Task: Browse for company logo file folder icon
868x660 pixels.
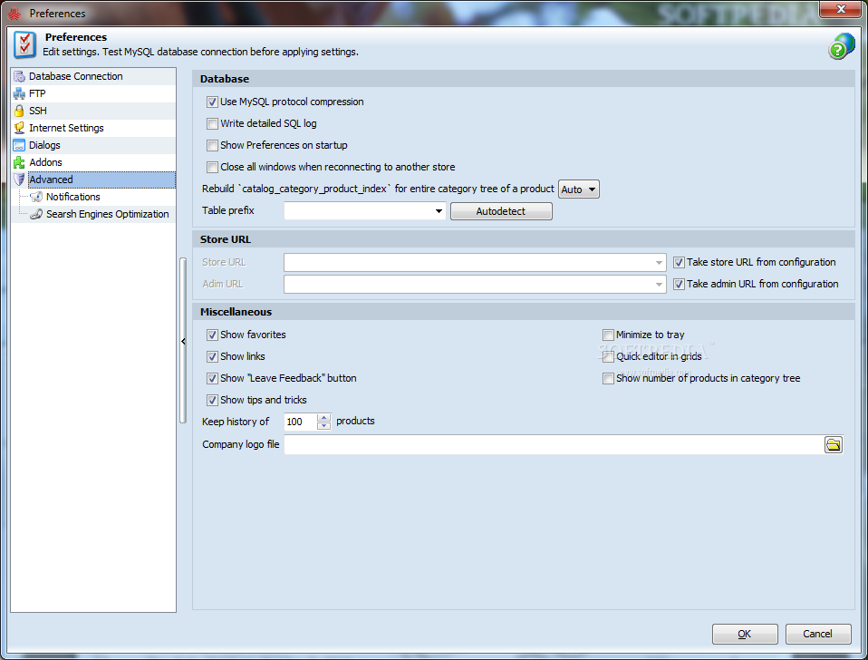Action: click(x=834, y=444)
